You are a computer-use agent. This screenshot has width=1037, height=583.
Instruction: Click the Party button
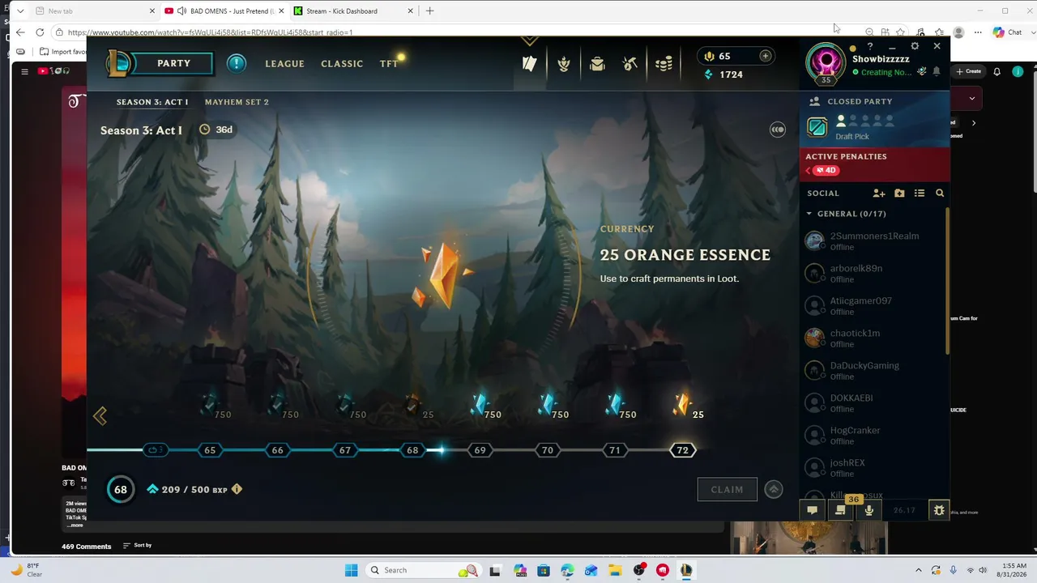click(173, 63)
